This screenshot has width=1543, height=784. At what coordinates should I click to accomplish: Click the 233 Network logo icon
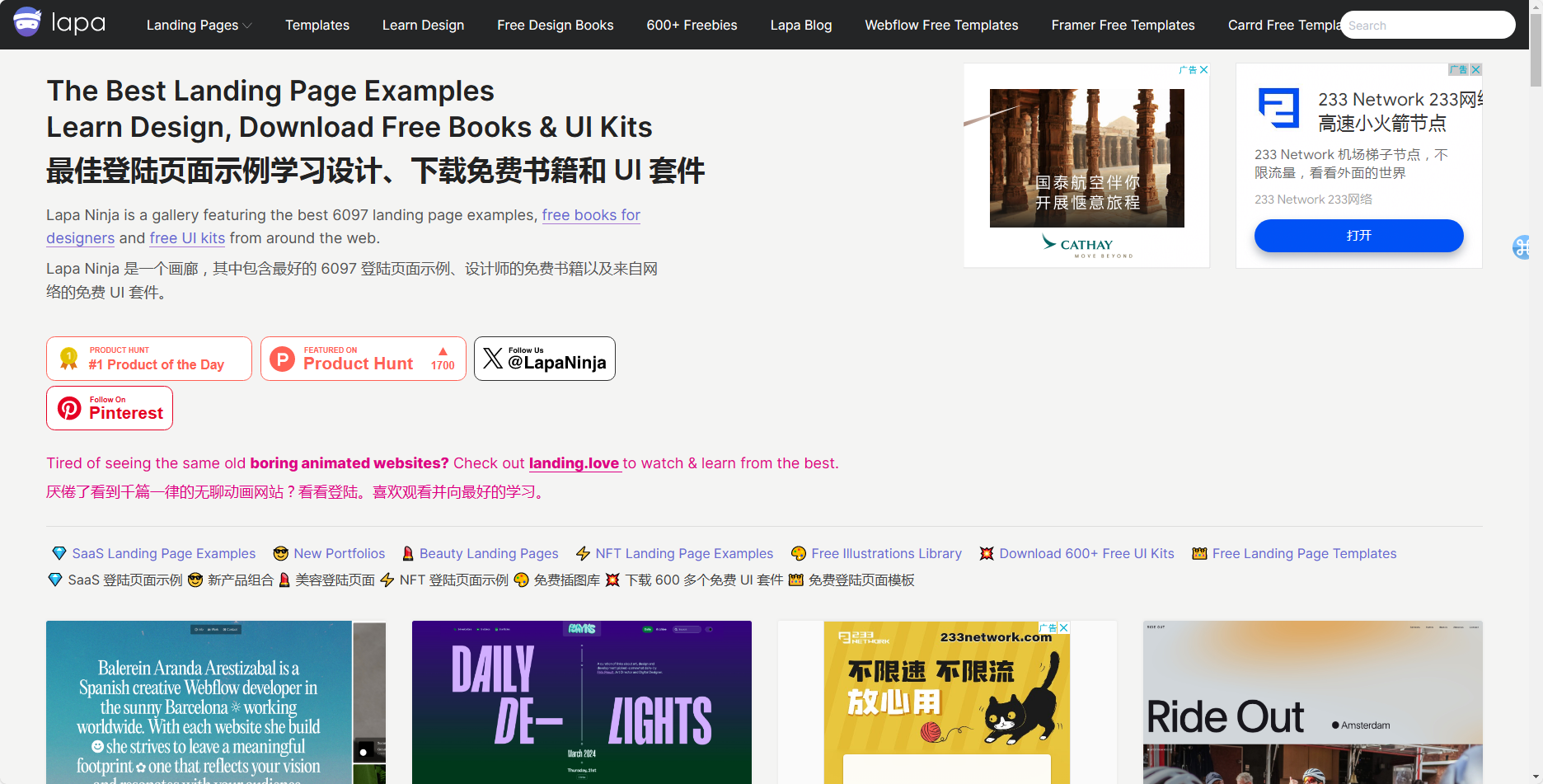(1279, 108)
